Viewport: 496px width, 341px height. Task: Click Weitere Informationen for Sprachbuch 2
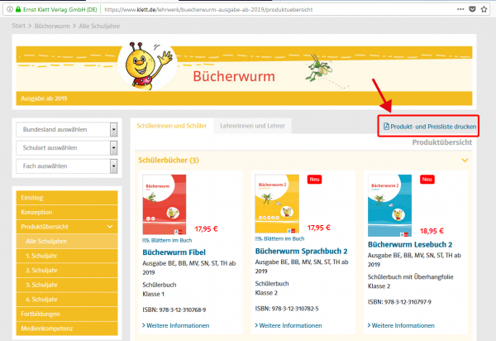click(x=289, y=325)
